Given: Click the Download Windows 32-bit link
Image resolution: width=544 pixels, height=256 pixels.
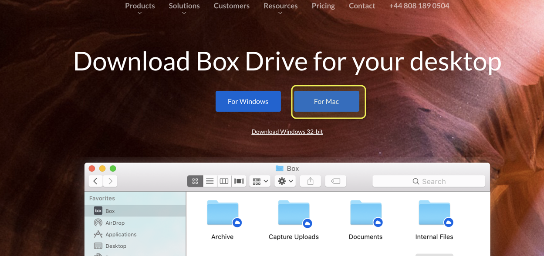Looking at the screenshot, I should [287, 132].
